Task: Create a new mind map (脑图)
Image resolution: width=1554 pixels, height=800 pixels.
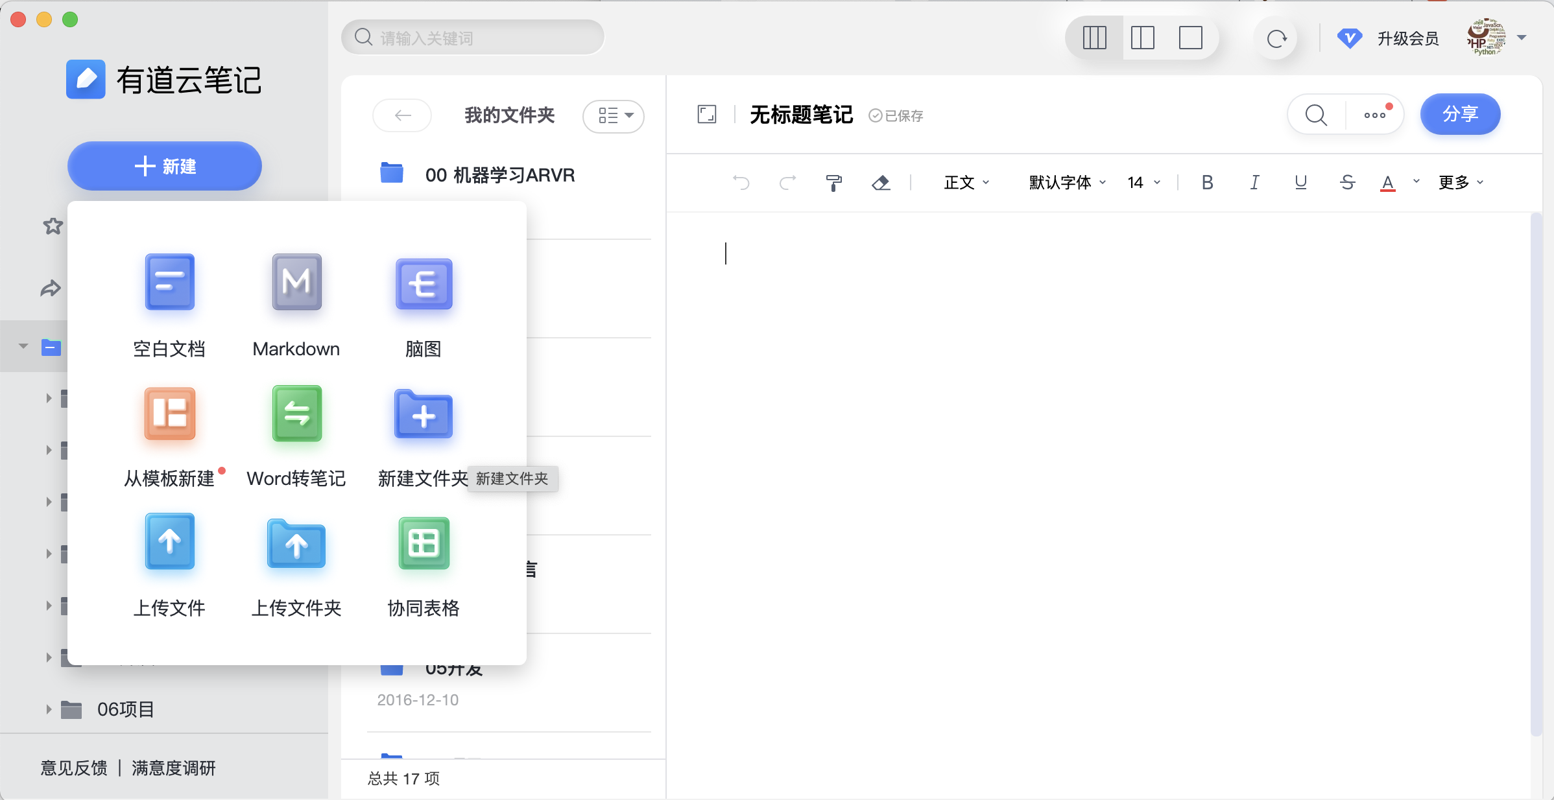Action: pyautogui.click(x=424, y=305)
